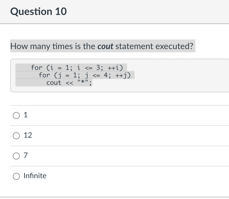
Task: Click the cout << "*" code line
Action: (69, 83)
